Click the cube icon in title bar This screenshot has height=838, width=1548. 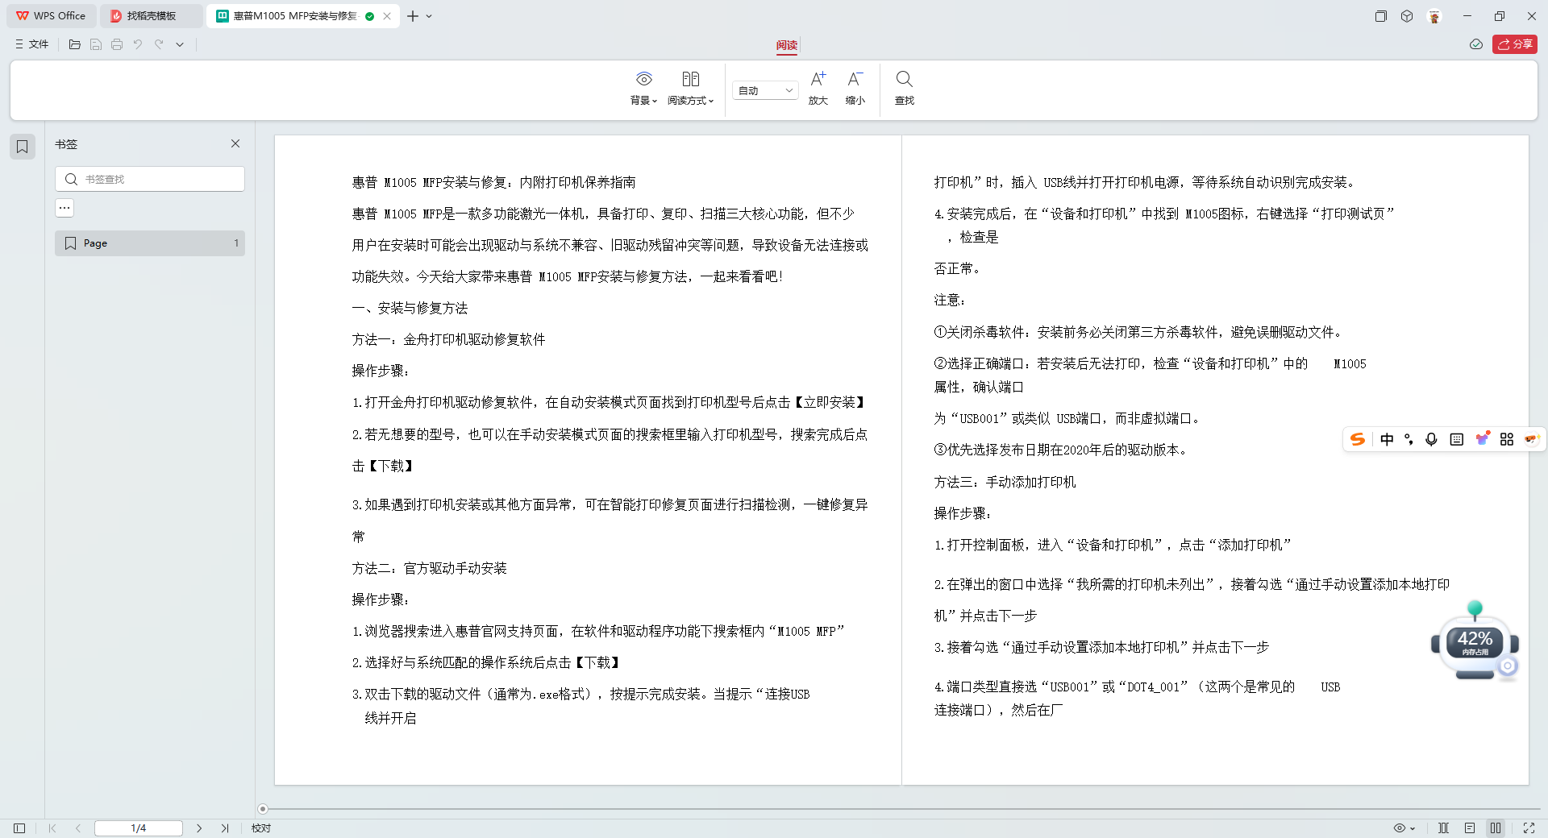(x=1407, y=16)
